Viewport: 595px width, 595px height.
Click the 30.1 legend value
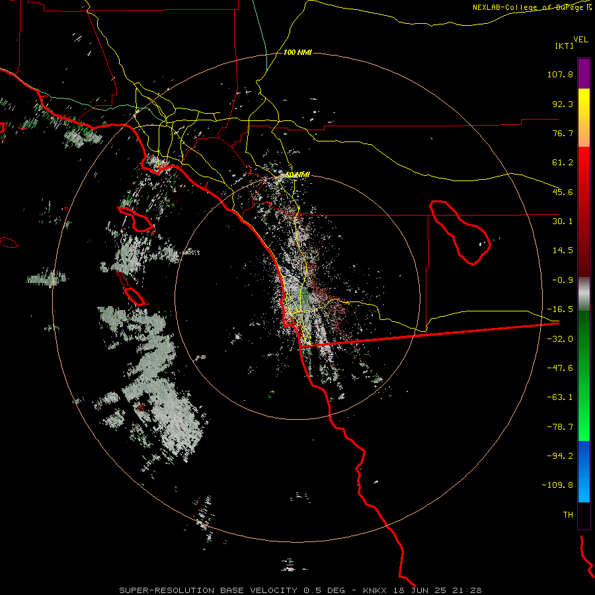click(563, 221)
